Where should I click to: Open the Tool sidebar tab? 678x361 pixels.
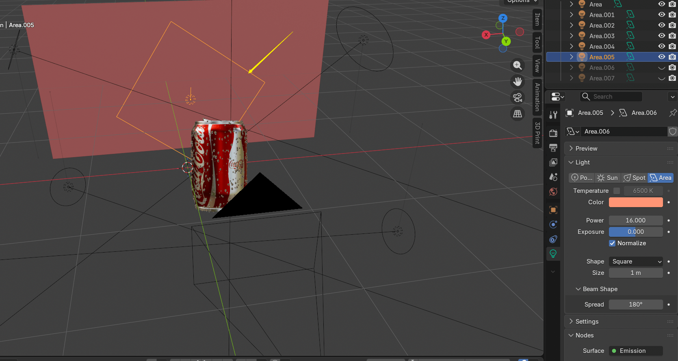[x=537, y=42]
